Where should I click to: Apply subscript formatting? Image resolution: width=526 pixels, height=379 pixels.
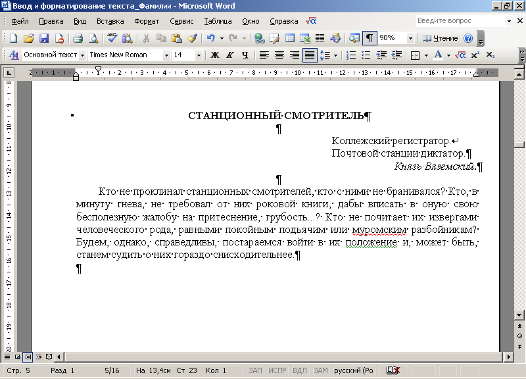(490, 55)
